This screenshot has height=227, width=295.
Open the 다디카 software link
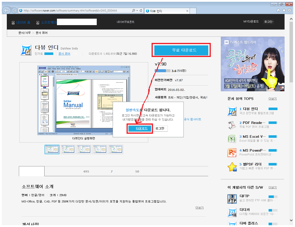[244, 210]
